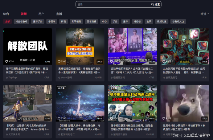213x140 pixels.
Task: Open the 鸣潮 守岸人 video thumbnail
Action: point(80,103)
